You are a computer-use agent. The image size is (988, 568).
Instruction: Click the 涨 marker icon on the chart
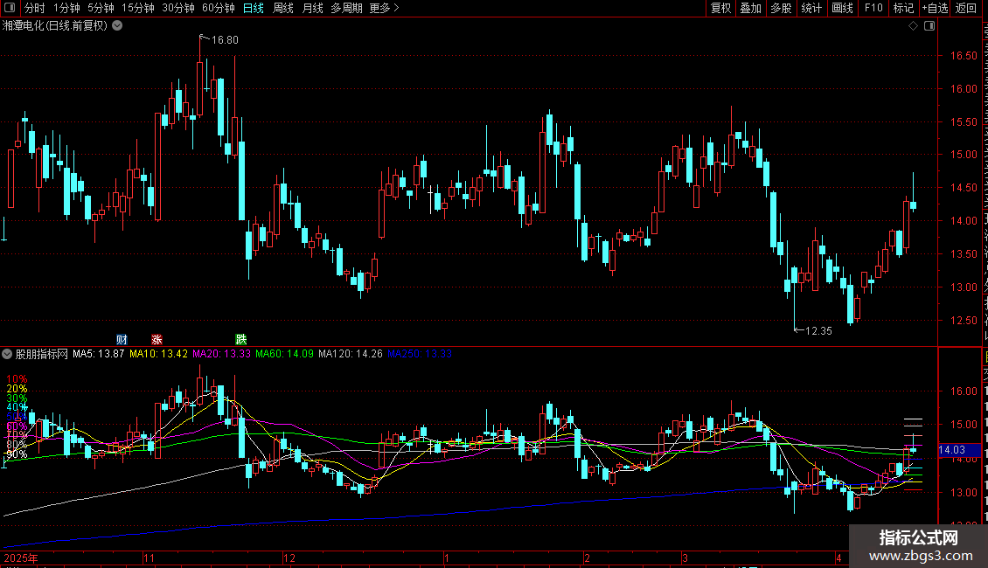pyautogui.click(x=157, y=339)
